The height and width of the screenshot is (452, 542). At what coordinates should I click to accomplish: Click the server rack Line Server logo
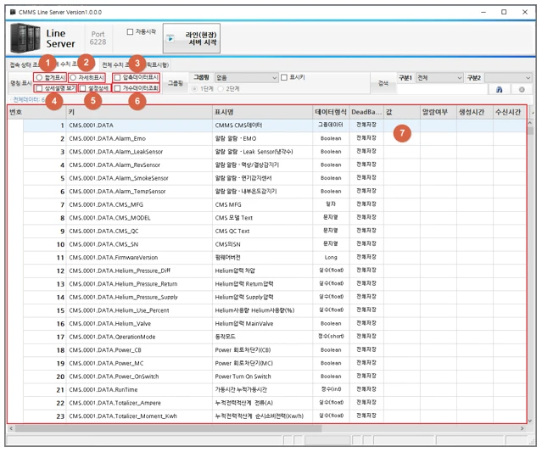[25, 38]
